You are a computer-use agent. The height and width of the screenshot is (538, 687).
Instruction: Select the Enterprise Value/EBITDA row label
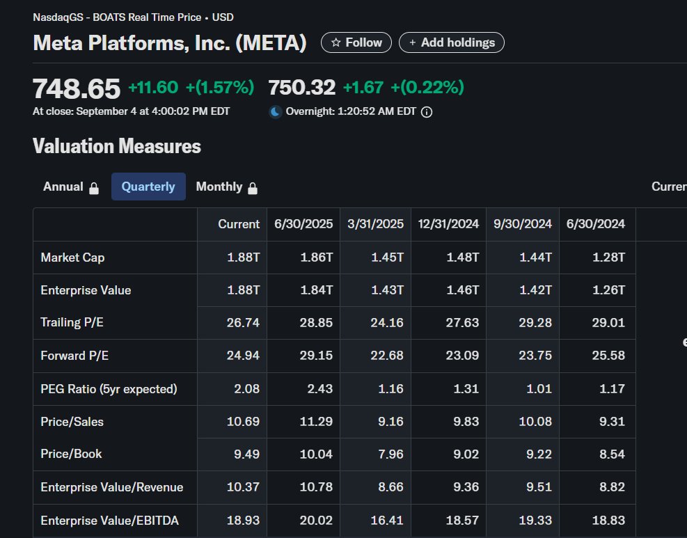pos(109,521)
